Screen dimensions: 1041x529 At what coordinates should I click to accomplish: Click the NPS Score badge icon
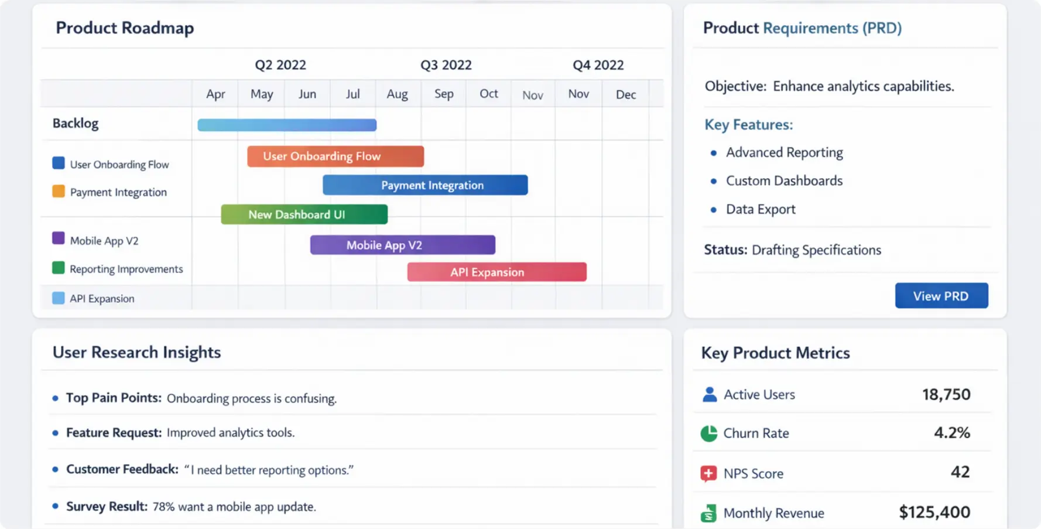(709, 473)
